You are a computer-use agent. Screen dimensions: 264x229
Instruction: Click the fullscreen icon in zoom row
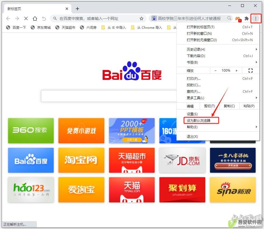click(251, 71)
